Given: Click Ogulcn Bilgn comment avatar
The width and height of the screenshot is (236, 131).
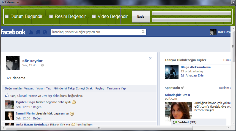Looking at the screenshot, I should pos(9,105).
